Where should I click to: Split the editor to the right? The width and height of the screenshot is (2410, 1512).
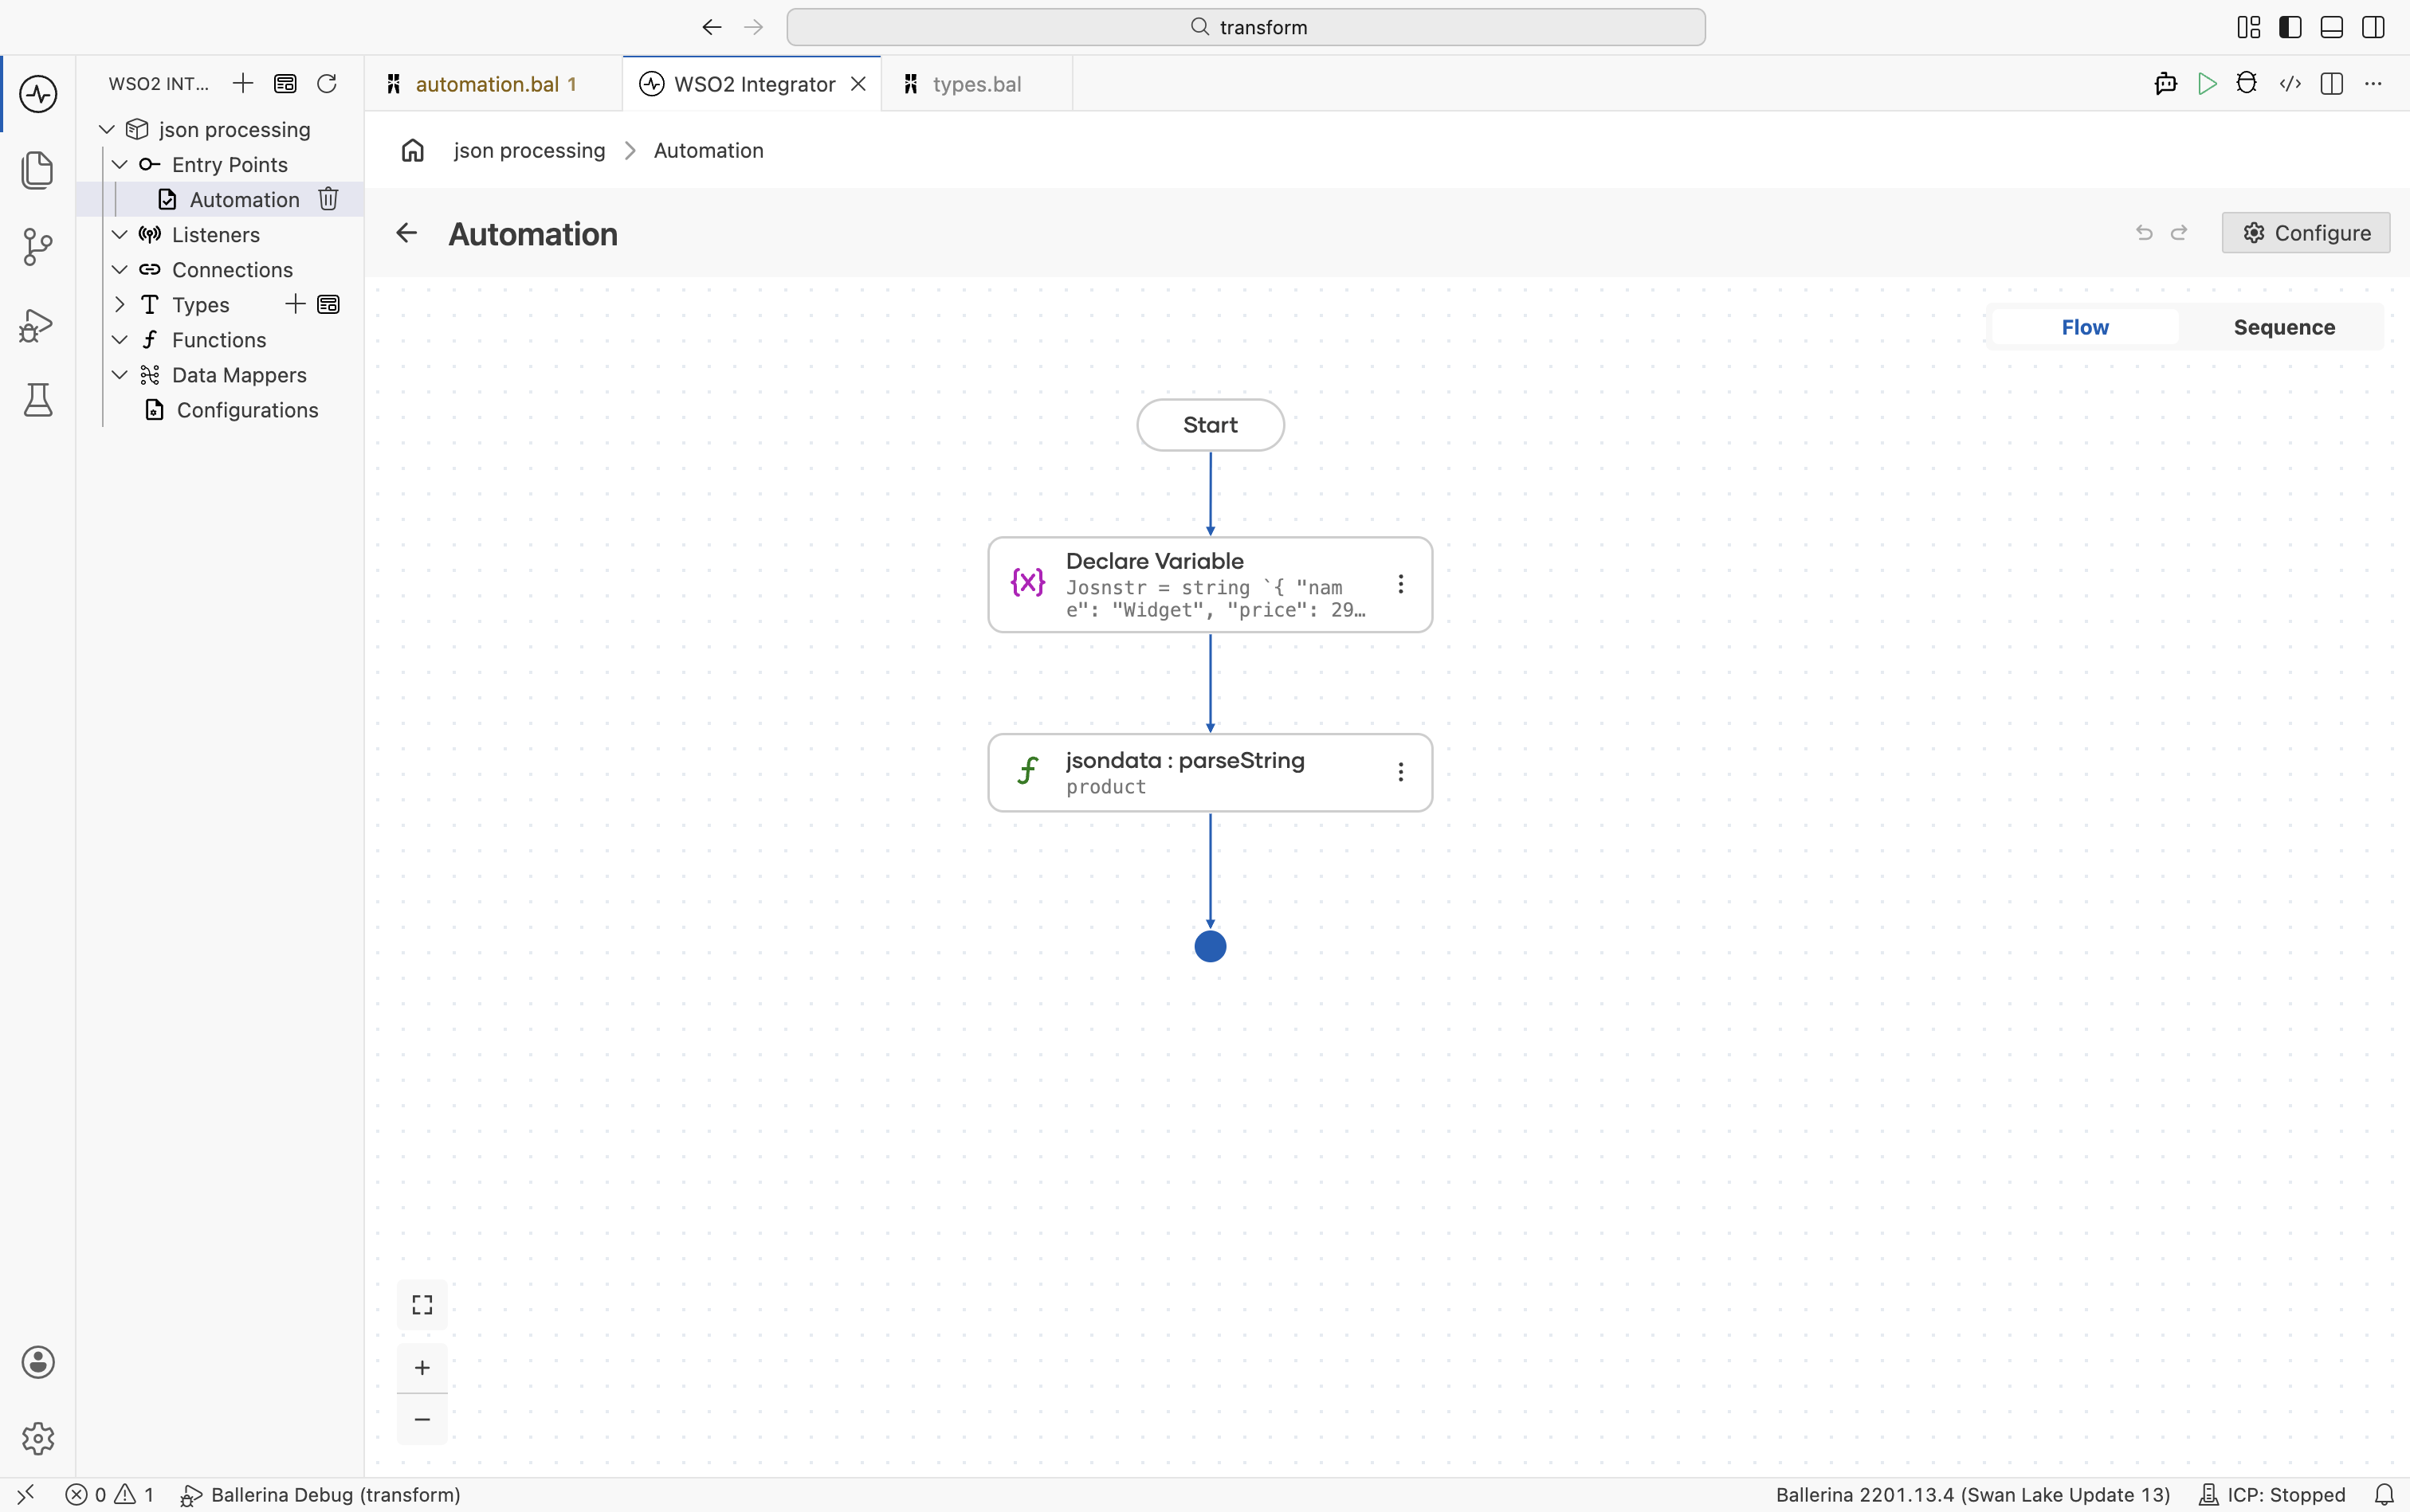(x=2332, y=83)
